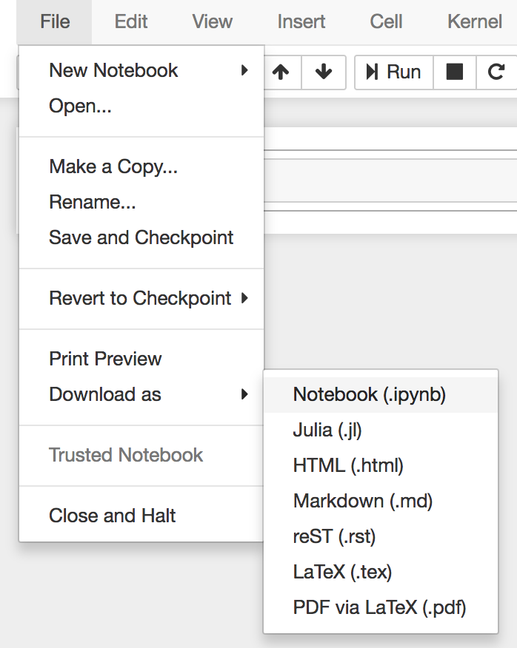Interrupt the kernel with the stop icon
The width and height of the screenshot is (517, 648).
(x=454, y=72)
